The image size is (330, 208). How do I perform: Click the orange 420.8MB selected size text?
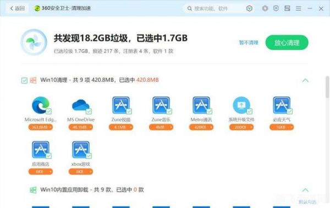(147, 80)
